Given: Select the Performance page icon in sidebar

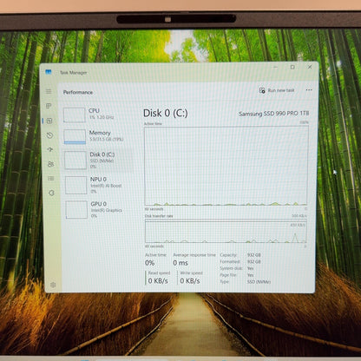Looking at the screenshot, I should point(49,121).
